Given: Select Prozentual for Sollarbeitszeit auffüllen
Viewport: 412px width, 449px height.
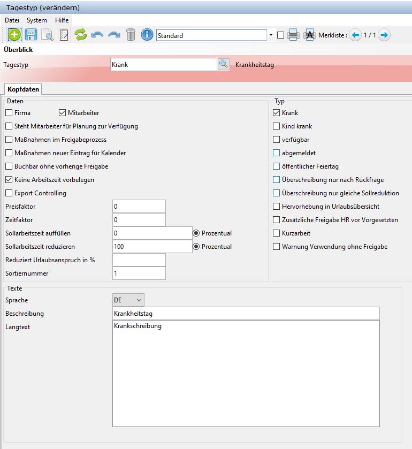Looking at the screenshot, I should point(196,233).
